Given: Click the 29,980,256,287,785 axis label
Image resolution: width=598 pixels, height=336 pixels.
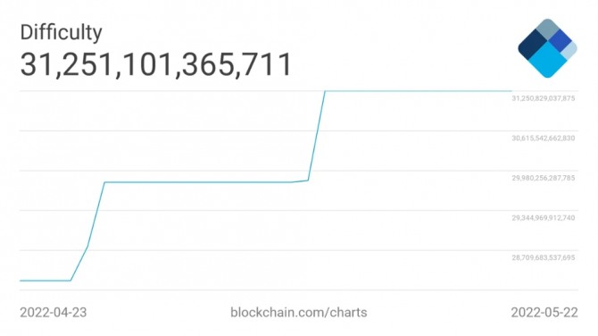Looking at the screenshot, I should tap(543, 178).
